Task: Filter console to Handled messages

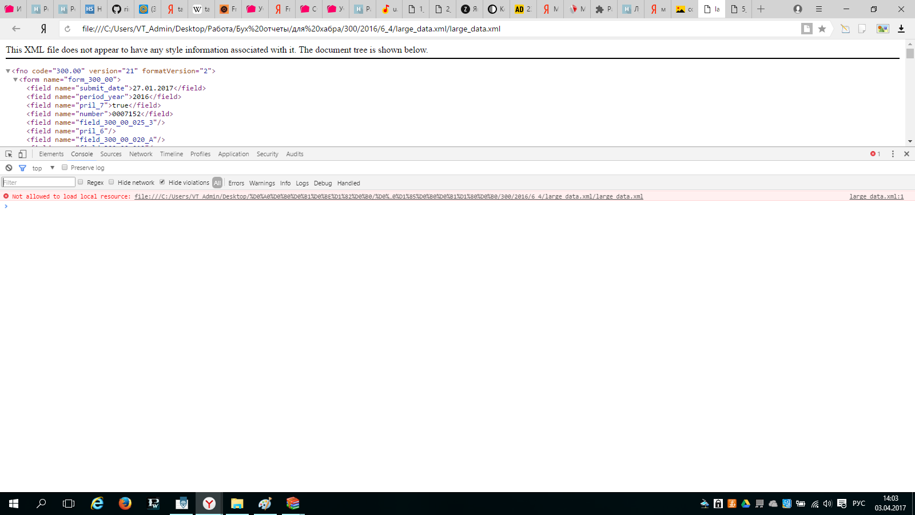Action: (349, 183)
